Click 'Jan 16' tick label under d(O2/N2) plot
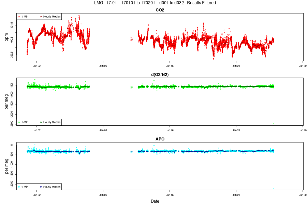 (x=170, y=130)
